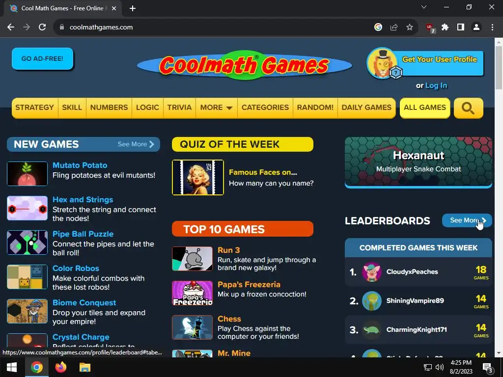The image size is (503, 377).
Task: Expand the MORE dropdown menu
Action: (x=216, y=108)
